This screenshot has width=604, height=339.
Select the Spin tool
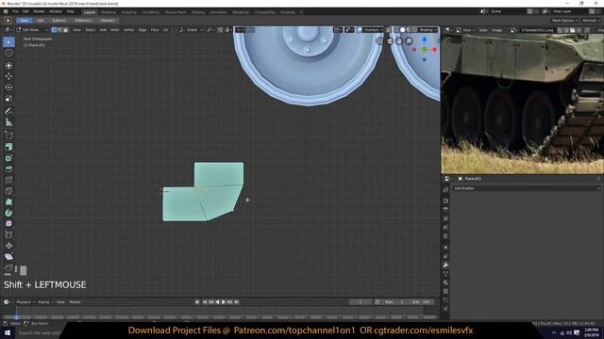pyautogui.click(x=8, y=213)
